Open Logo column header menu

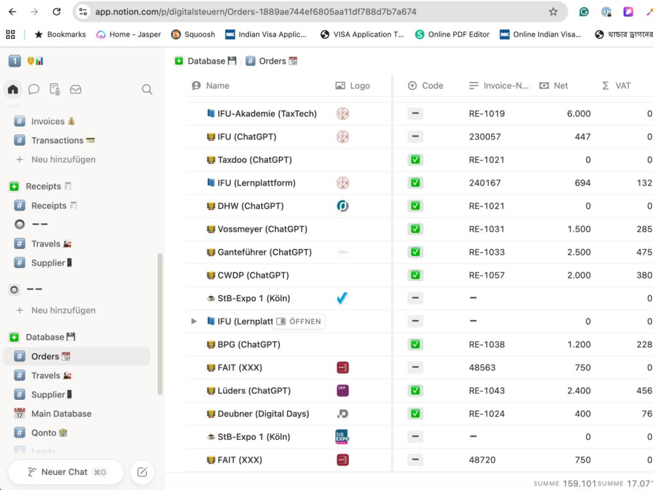click(353, 86)
